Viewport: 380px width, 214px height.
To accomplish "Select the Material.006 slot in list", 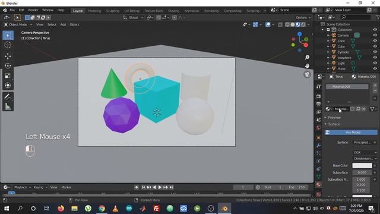I will coord(347,87).
